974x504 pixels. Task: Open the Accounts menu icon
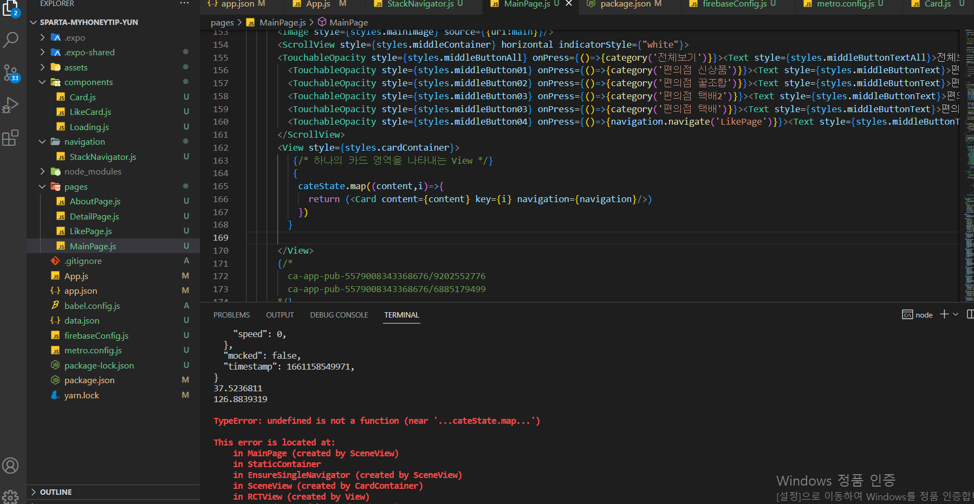[10, 466]
